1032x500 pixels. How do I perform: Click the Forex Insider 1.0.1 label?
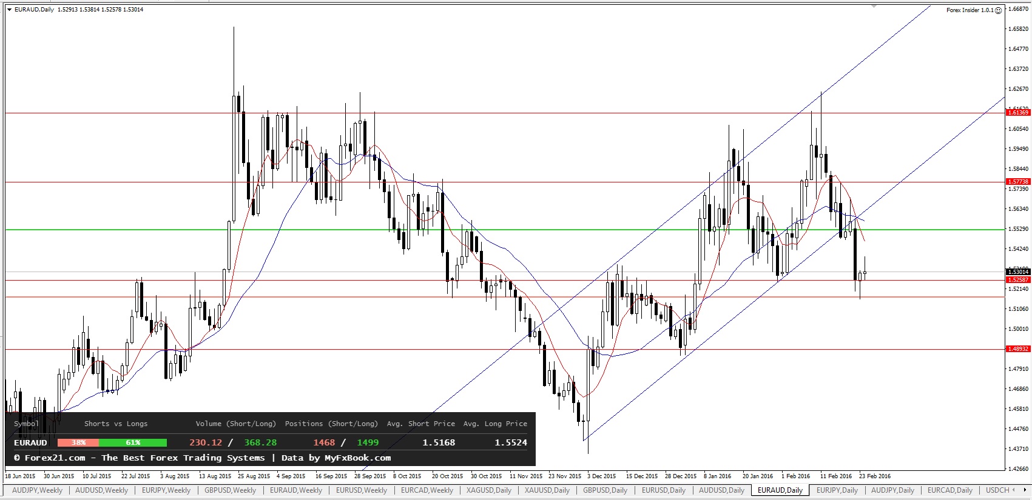click(x=970, y=10)
